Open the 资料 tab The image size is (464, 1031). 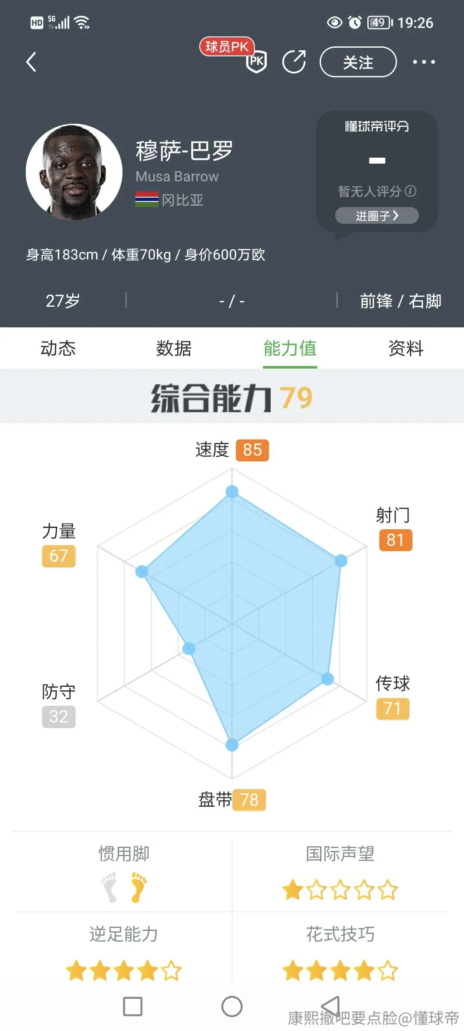click(x=406, y=348)
